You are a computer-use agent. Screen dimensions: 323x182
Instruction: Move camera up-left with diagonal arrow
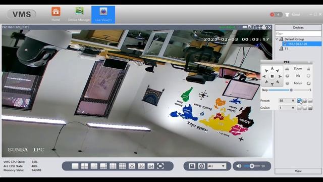pos(266,71)
